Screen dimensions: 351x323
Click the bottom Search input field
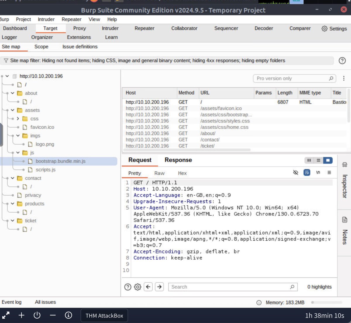click(x=233, y=287)
